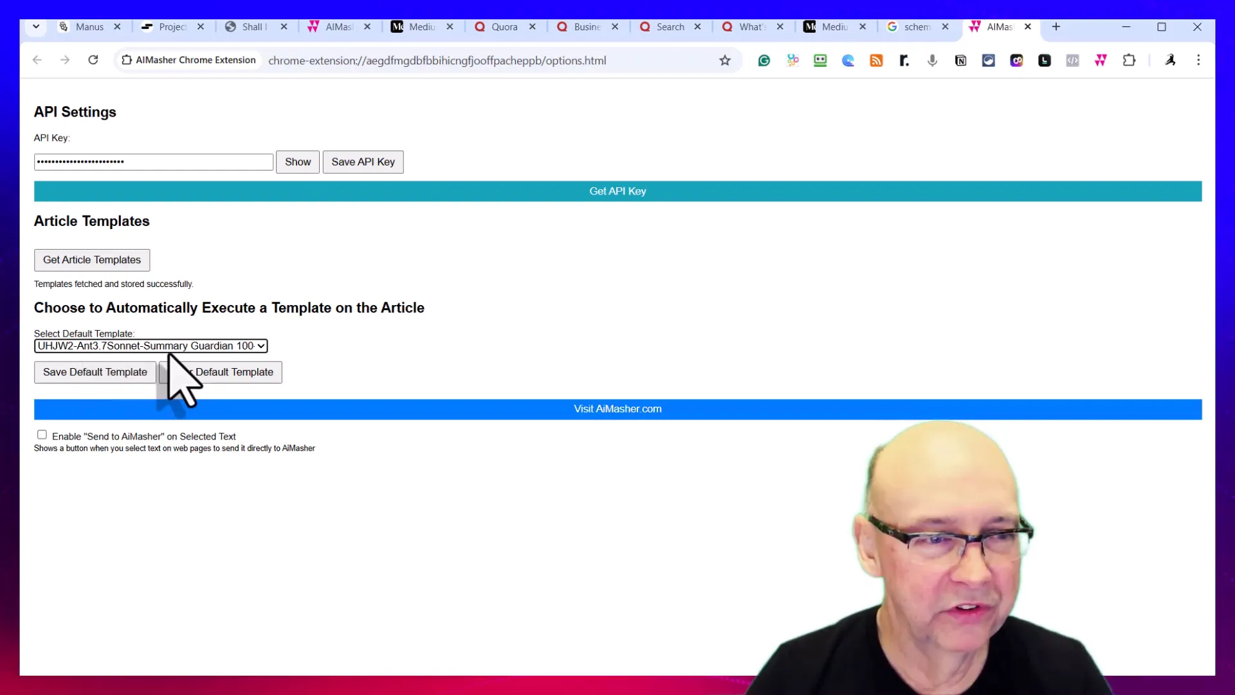The image size is (1235, 695).
Task: Switch to the Search Quora tab
Action: click(670, 26)
